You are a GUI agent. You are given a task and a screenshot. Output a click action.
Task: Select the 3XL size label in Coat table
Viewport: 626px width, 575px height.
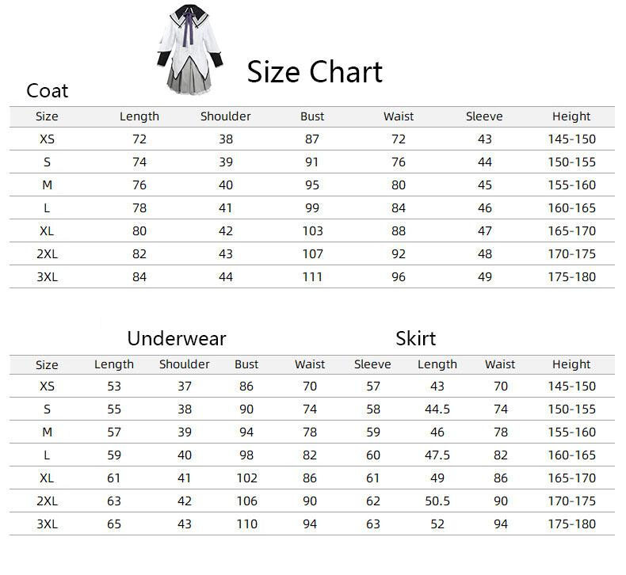[x=47, y=277]
